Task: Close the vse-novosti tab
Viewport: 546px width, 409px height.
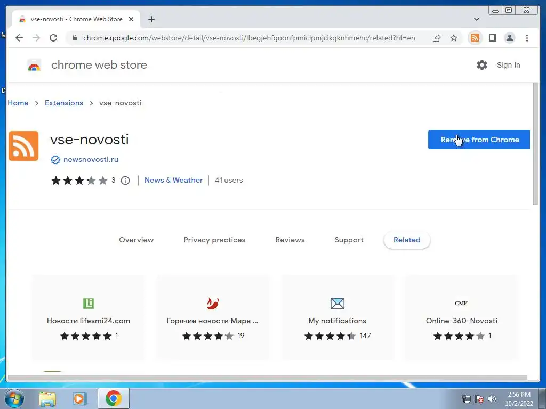Action: (131, 19)
